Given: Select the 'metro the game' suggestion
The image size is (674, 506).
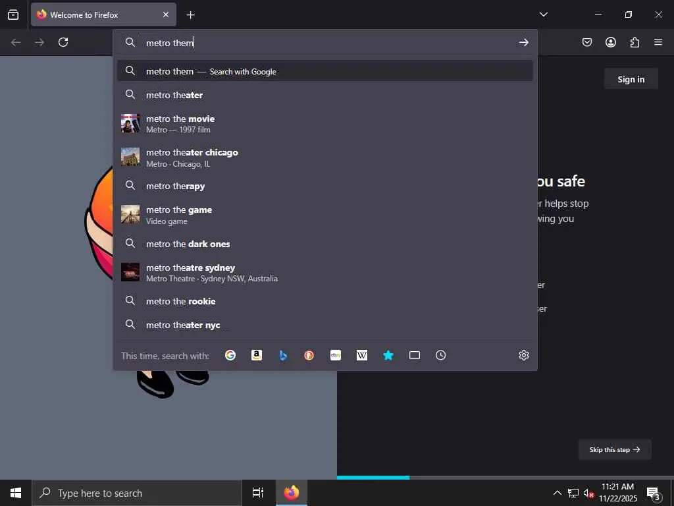Looking at the screenshot, I should [x=325, y=215].
